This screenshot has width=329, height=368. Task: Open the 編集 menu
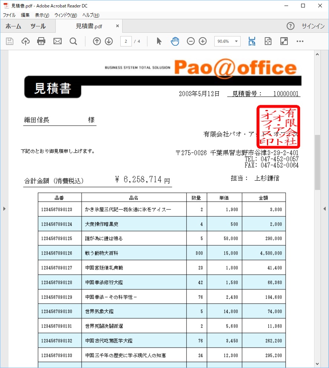point(25,15)
